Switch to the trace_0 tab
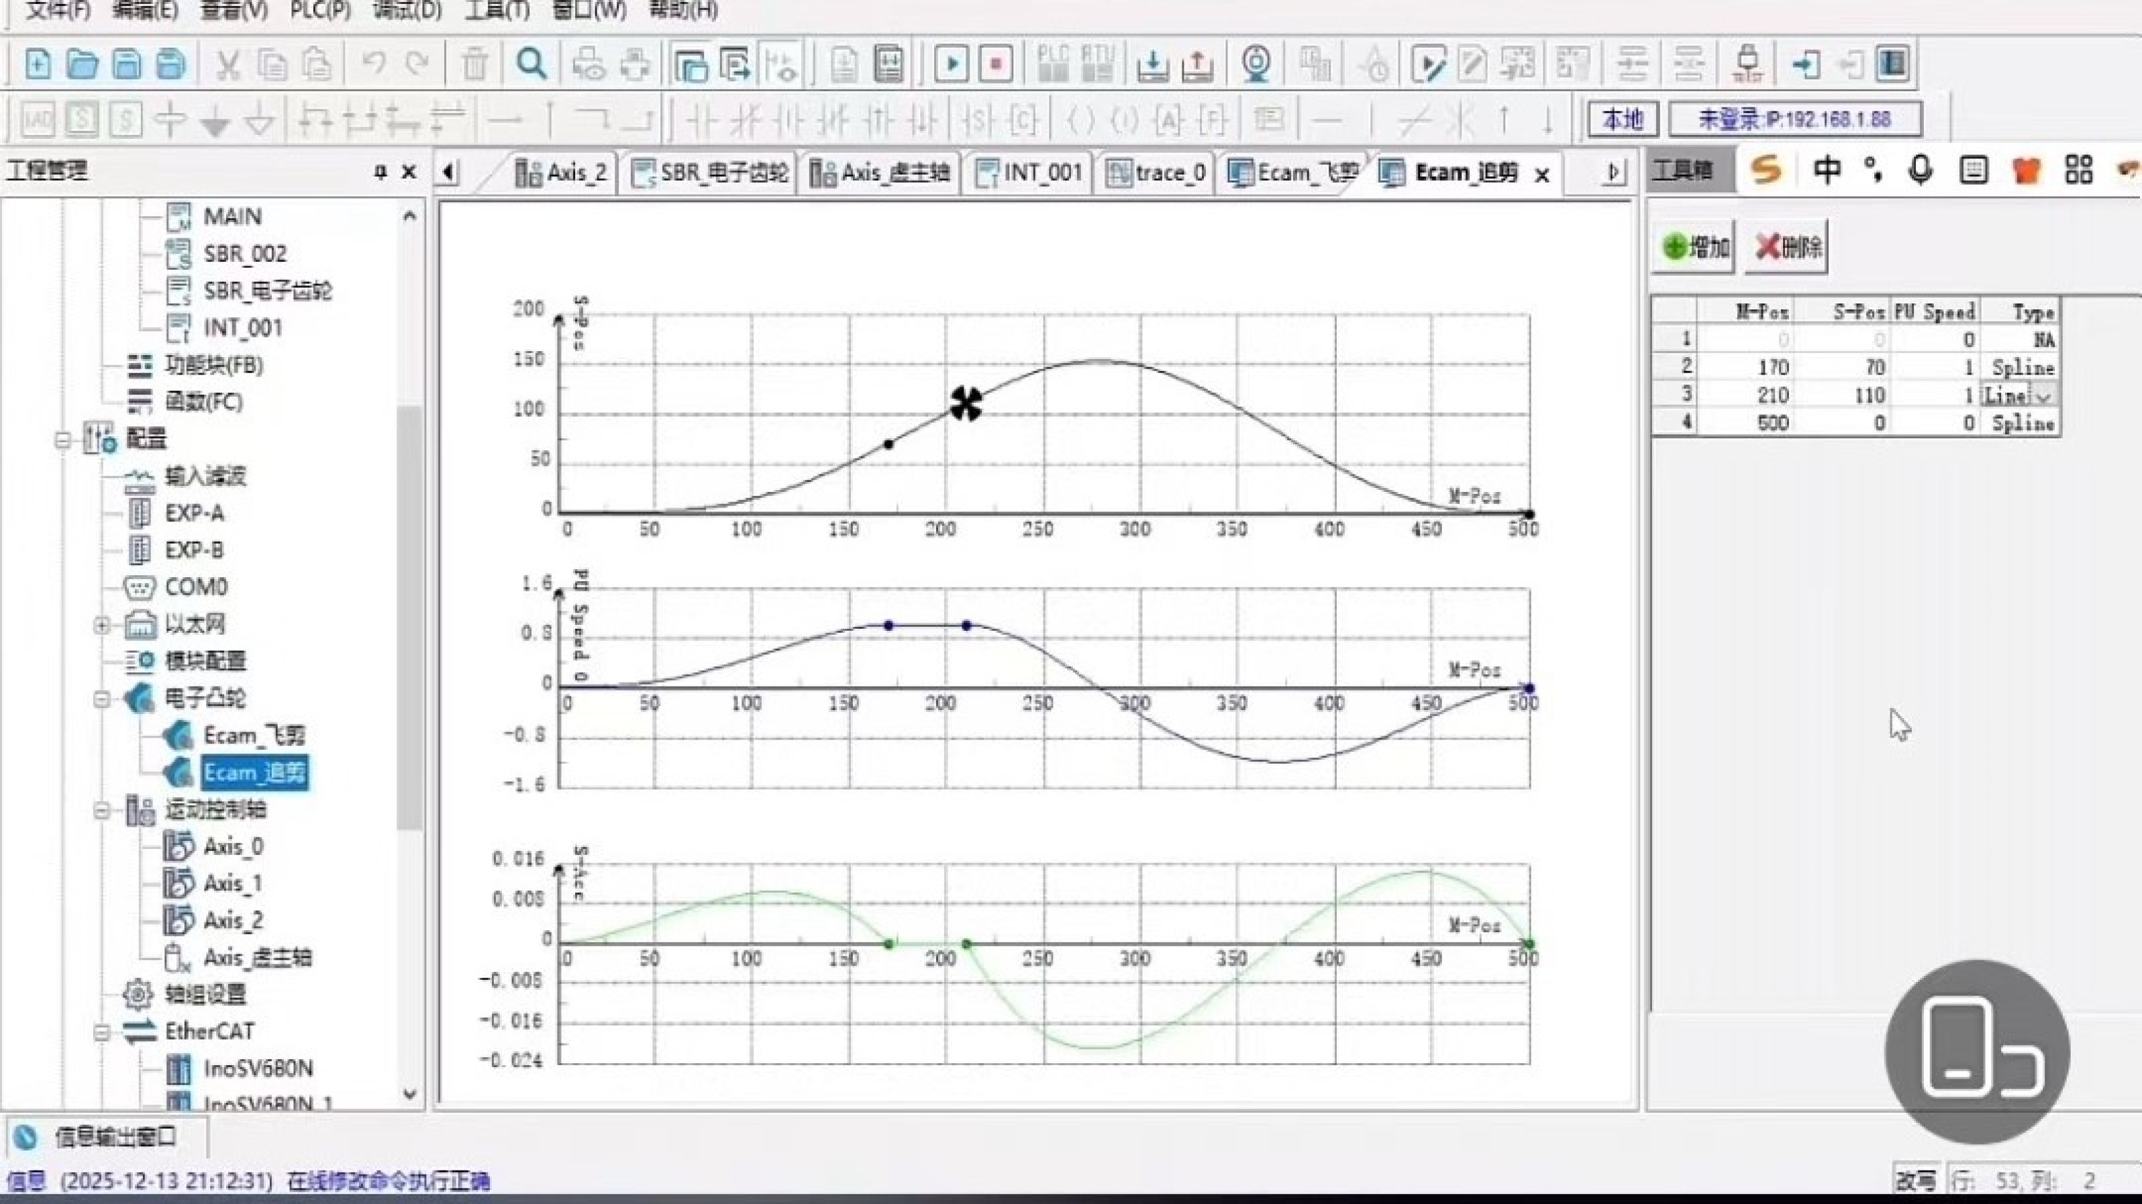This screenshot has height=1204, width=2142. coord(1158,173)
